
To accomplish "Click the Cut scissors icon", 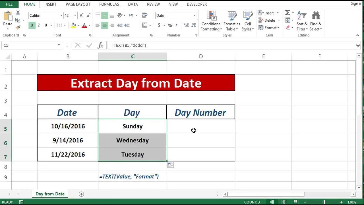I will [18, 13].
